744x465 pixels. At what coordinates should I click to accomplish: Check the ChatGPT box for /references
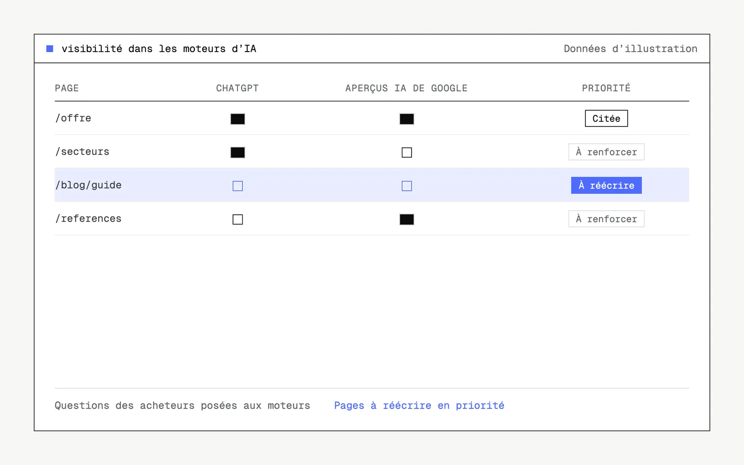238,219
